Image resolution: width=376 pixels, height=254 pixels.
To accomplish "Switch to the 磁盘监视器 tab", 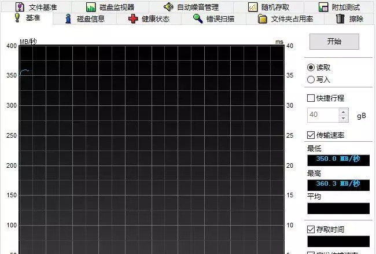I will click(x=110, y=7).
